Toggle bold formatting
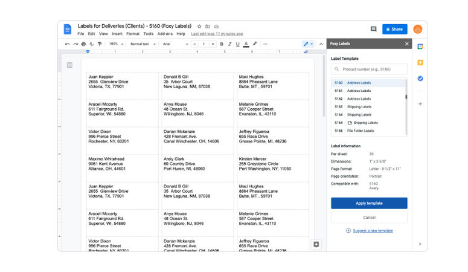The image size is (468, 272). click(x=222, y=44)
